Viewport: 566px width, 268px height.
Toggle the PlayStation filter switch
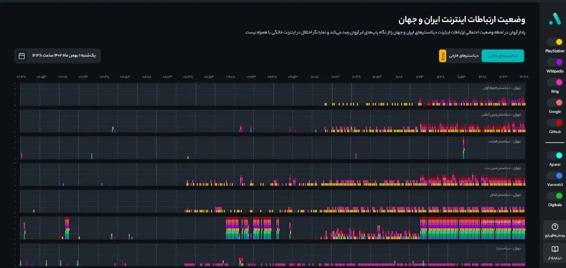[555, 42]
